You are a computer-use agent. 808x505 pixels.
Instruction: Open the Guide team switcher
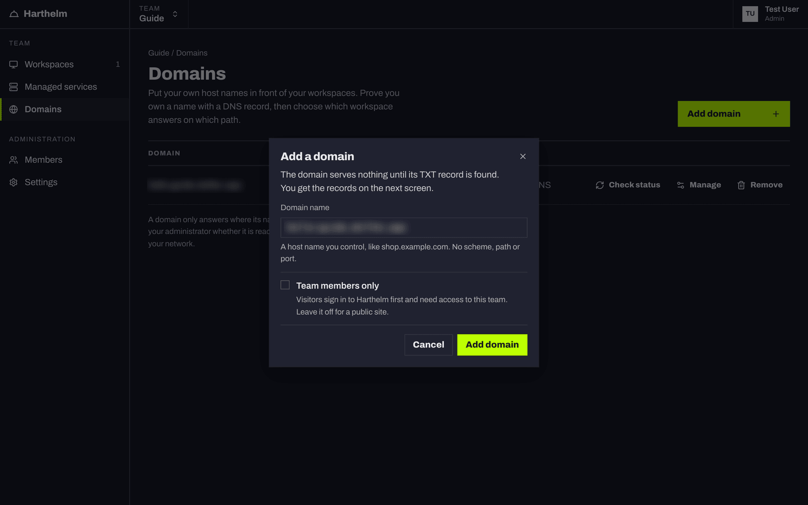click(x=159, y=14)
